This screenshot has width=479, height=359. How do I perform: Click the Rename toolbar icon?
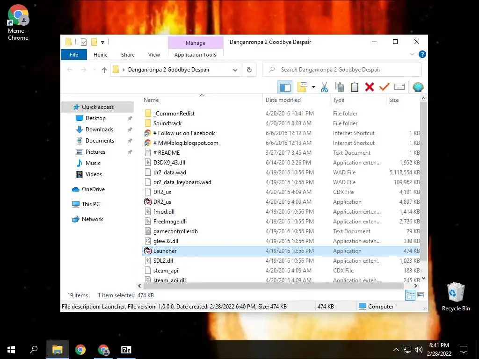tap(399, 87)
